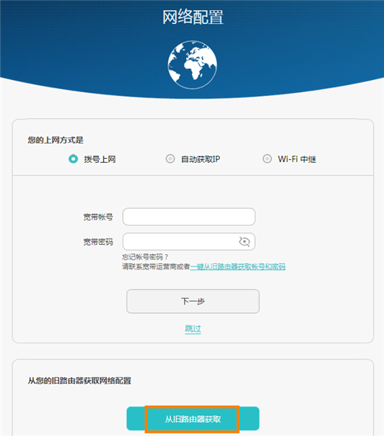Viewport: 384px width, 436px height.
Task: Click the 宽带密码 input field
Action: point(189,241)
